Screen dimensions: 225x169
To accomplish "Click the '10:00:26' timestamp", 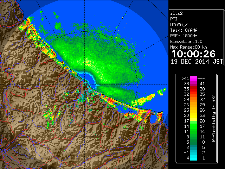I will point(193,54).
